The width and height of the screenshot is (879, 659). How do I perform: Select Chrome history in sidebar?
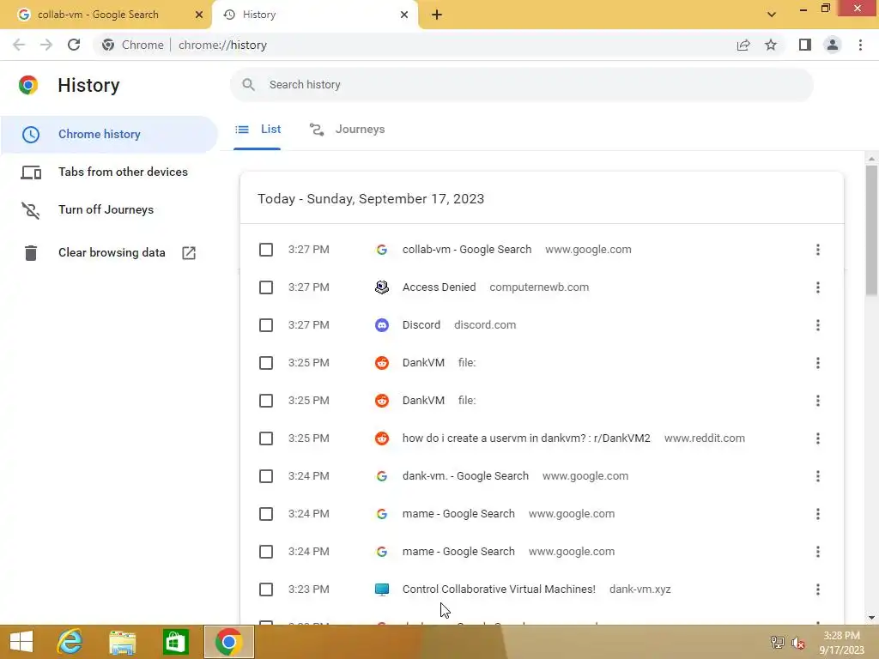(109, 135)
